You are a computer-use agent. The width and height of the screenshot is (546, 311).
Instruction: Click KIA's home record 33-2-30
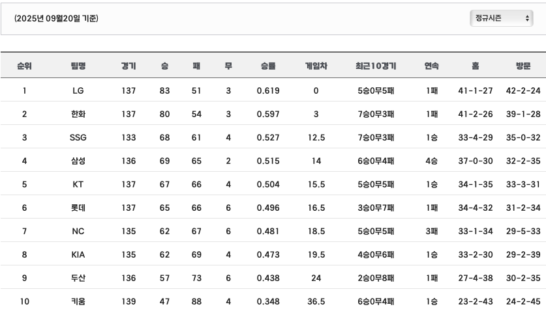pos(476,254)
